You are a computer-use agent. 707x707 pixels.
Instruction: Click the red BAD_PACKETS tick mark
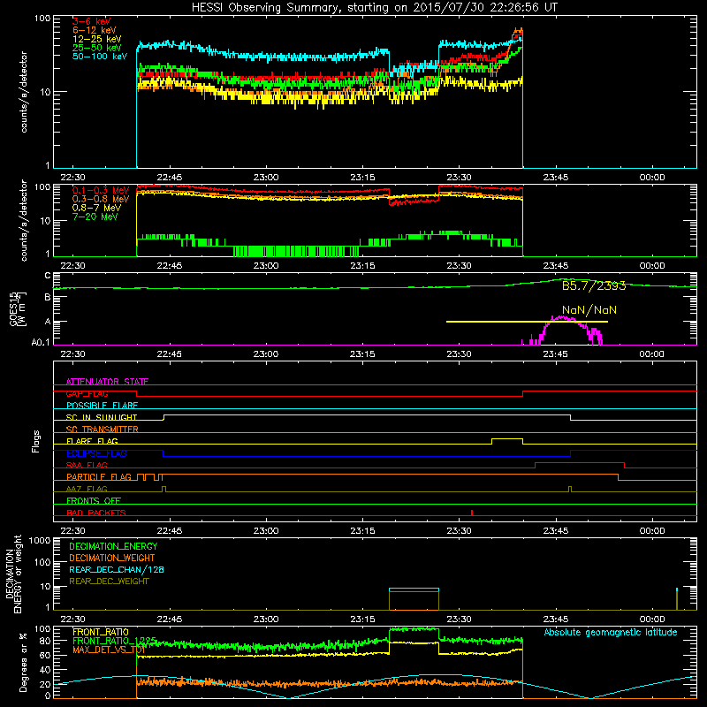coord(472,513)
